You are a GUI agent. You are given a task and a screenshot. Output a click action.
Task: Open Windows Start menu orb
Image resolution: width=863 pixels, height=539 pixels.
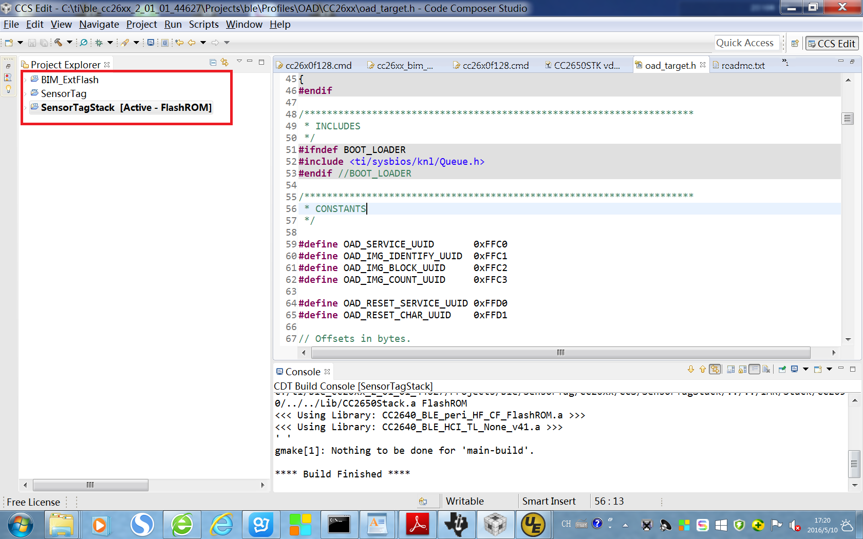21,525
